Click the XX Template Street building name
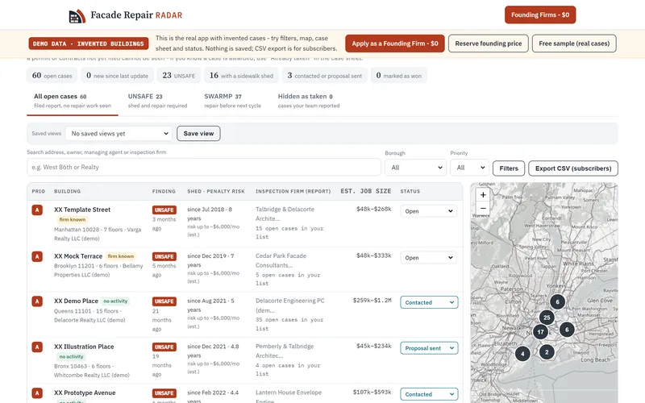The image size is (645, 403). pos(82,210)
